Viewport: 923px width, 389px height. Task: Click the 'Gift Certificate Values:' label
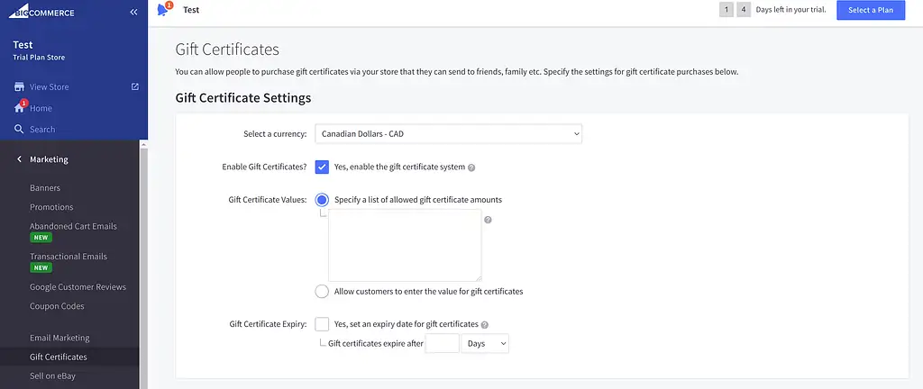point(267,200)
